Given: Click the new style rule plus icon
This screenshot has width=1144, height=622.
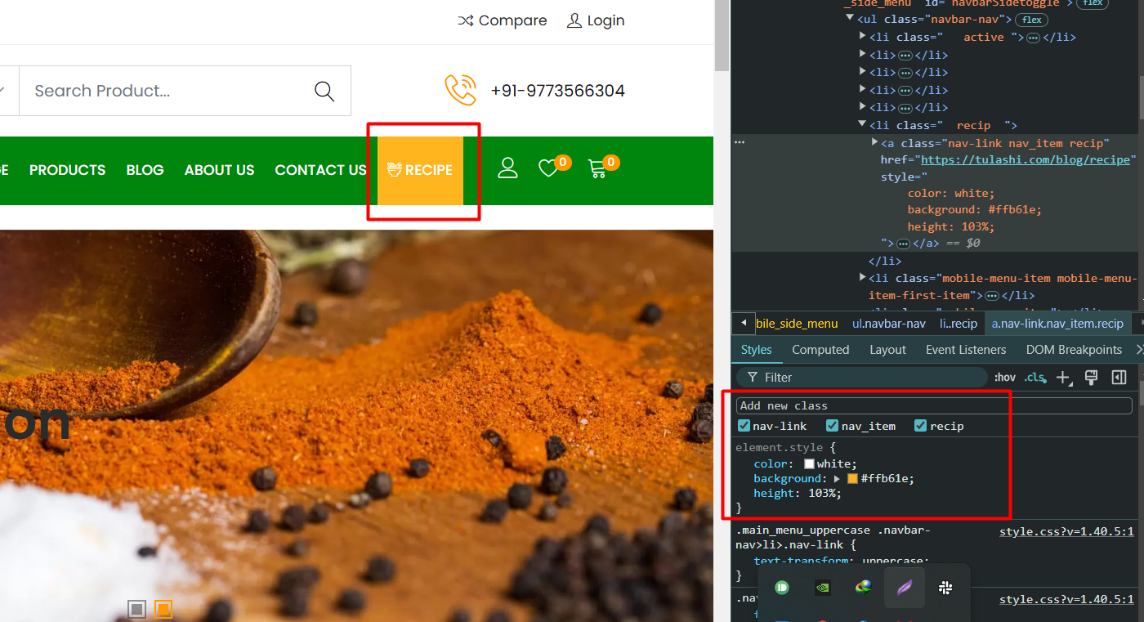Looking at the screenshot, I should click(x=1063, y=377).
